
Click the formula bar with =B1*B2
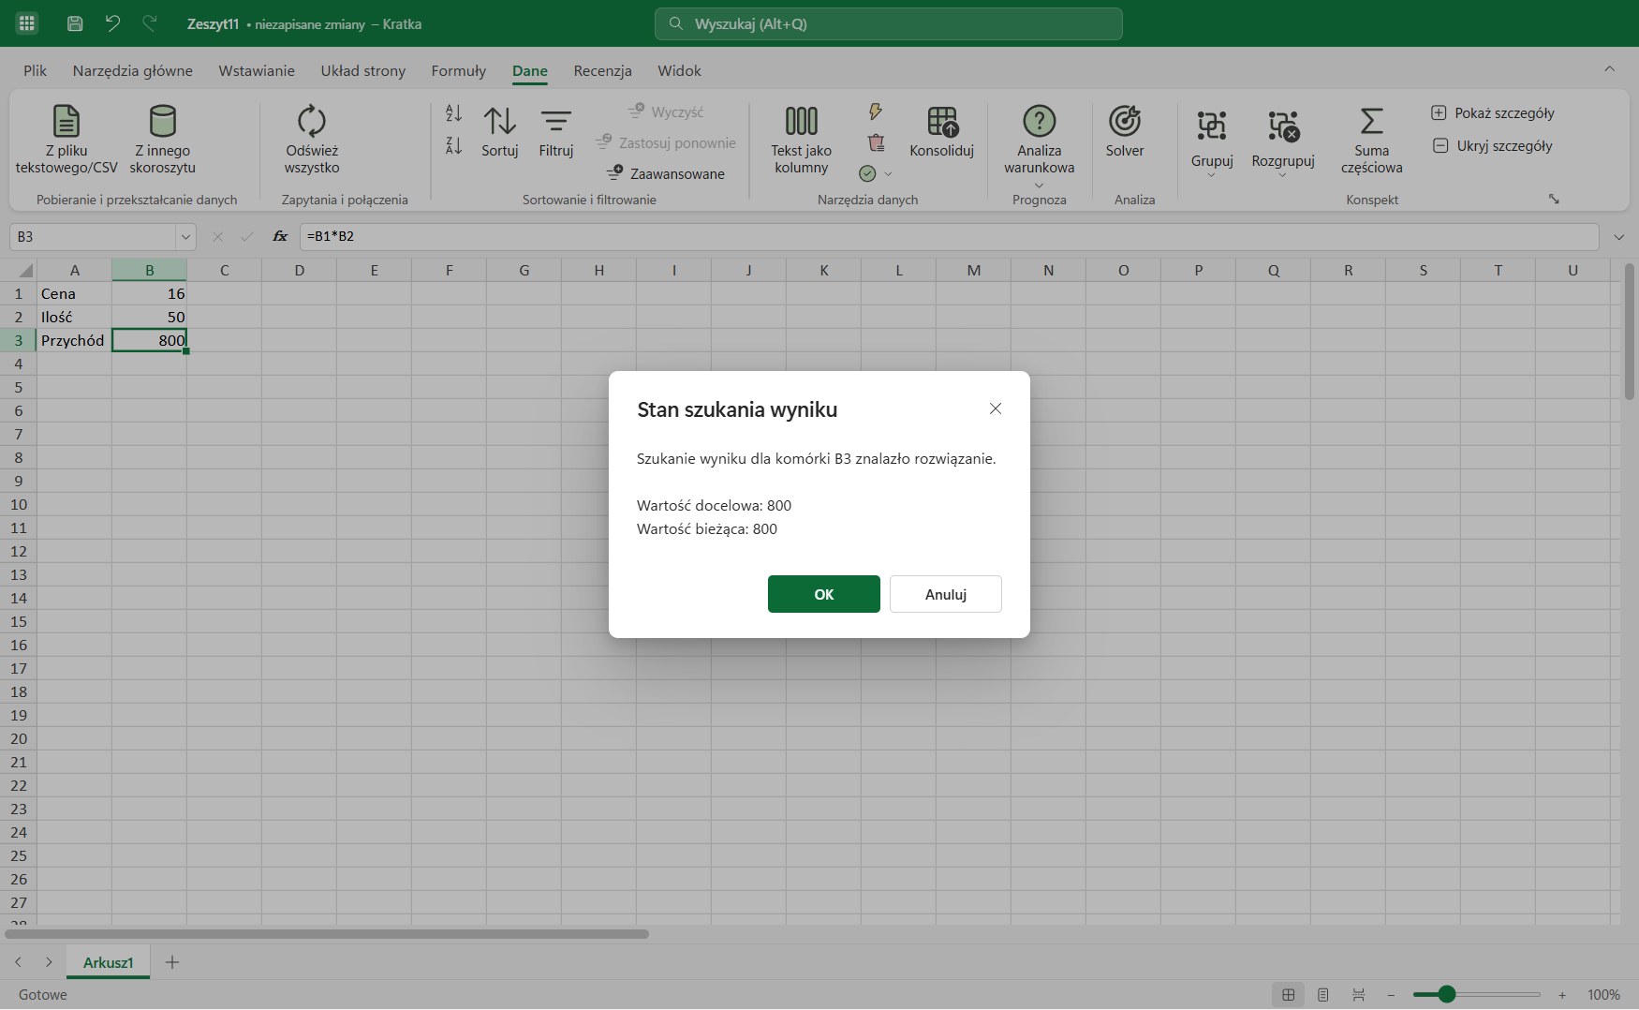click(949, 237)
